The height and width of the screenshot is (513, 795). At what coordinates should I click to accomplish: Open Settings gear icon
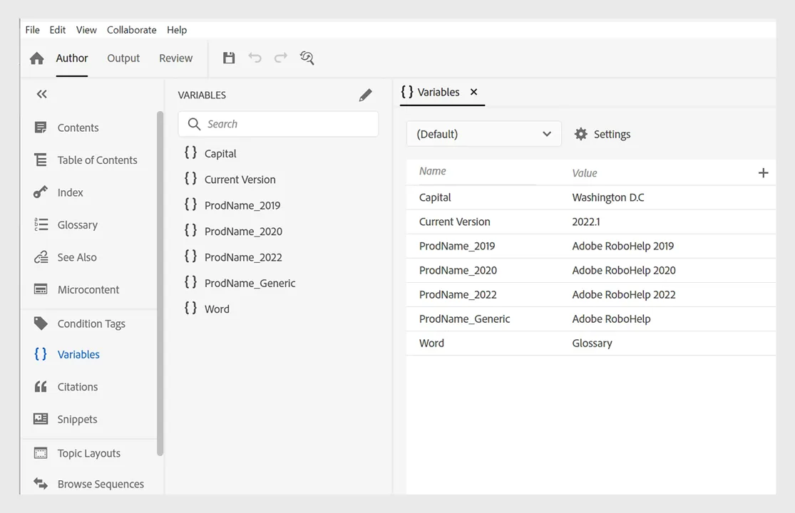pos(581,134)
